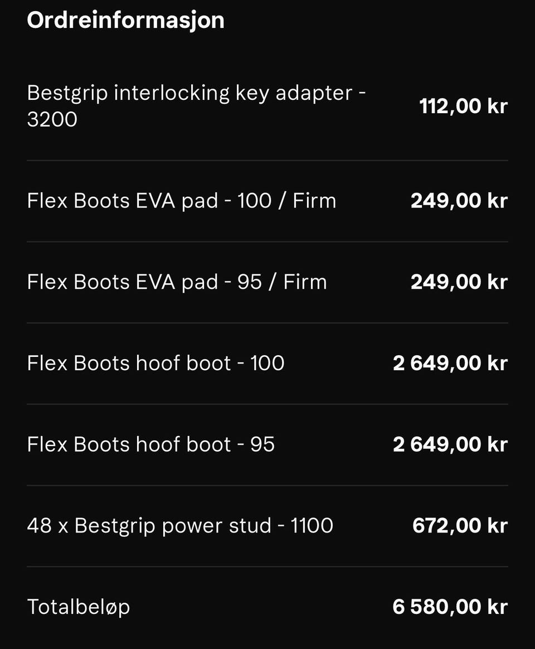Click the Totalbeløp label
The image size is (535, 649).
pos(79,607)
